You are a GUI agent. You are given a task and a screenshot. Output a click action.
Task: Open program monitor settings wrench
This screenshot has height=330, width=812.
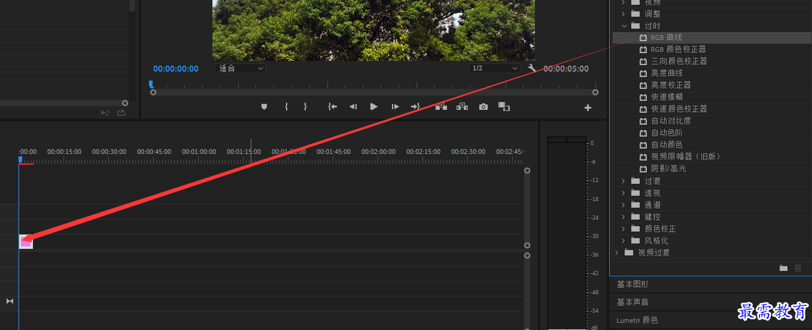[532, 68]
